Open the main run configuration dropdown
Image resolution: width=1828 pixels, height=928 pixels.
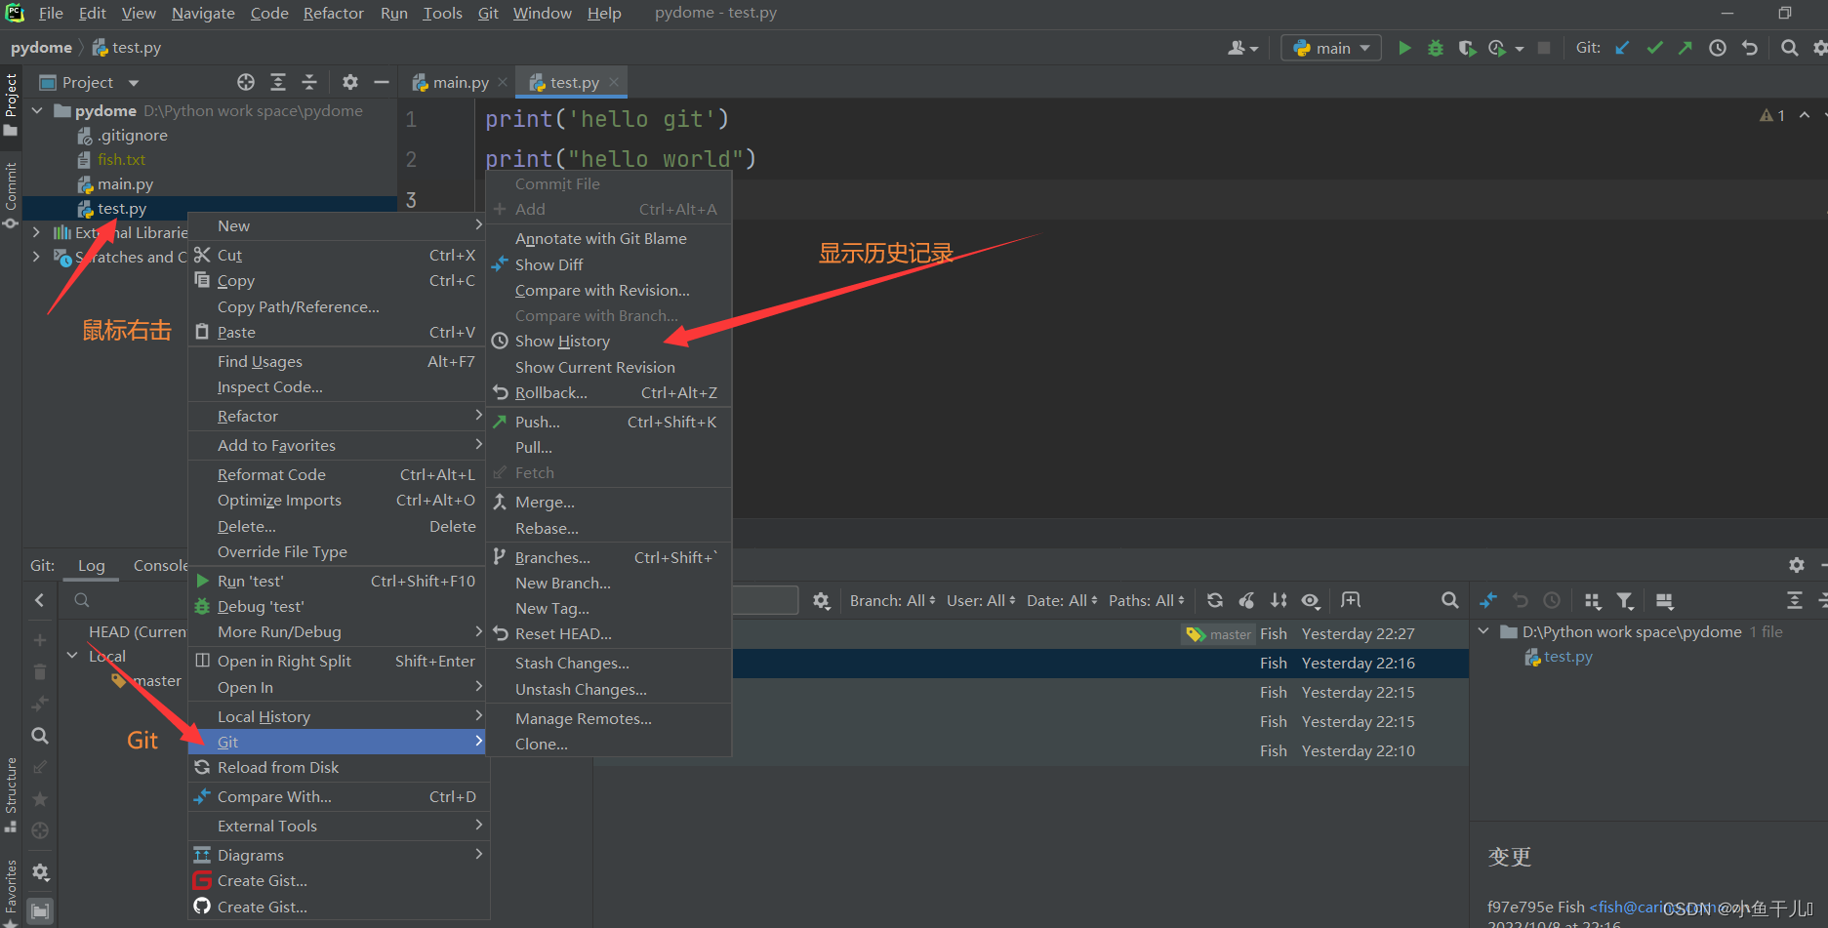1331,48
